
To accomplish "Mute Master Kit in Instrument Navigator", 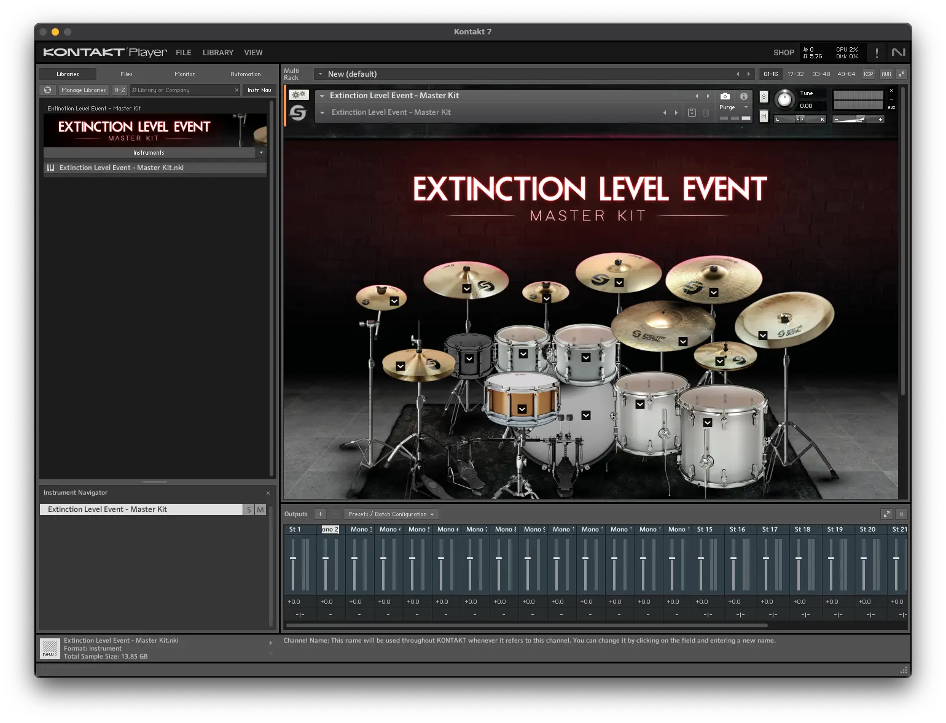I will pyautogui.click(x=260, y=509).
